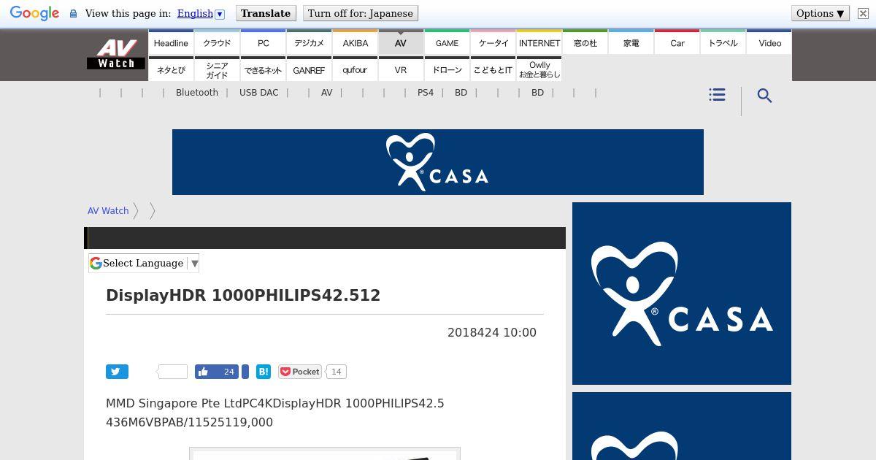Open the hamburger list menu icon
Image resolution: width=876 pixels, height=460 pixels.
coord(717,95)
